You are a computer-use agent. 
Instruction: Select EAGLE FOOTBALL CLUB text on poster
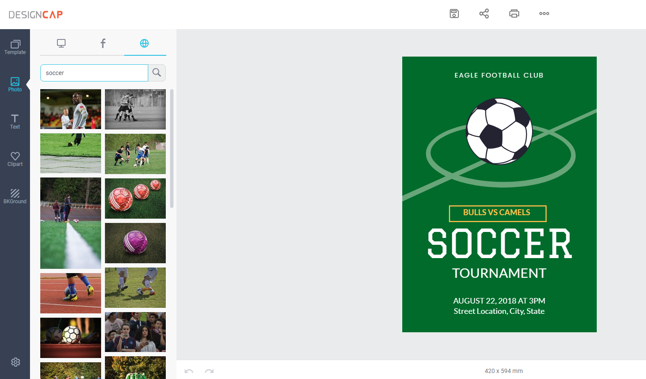[499, 75]
